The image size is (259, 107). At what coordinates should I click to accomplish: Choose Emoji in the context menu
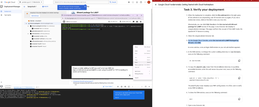142,47
